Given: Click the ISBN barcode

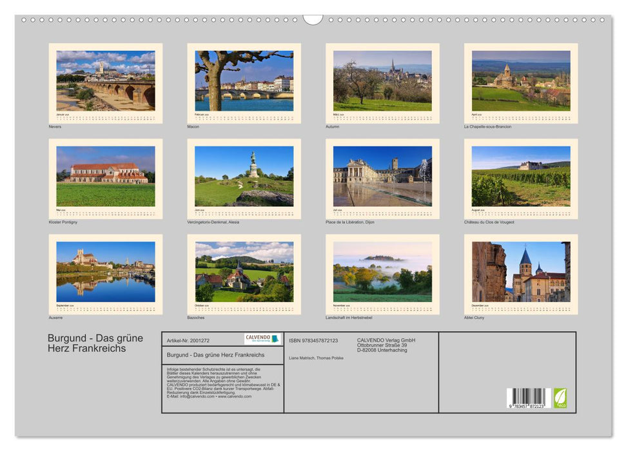Looking at the screenshot, I should click(x=527, y=399).
